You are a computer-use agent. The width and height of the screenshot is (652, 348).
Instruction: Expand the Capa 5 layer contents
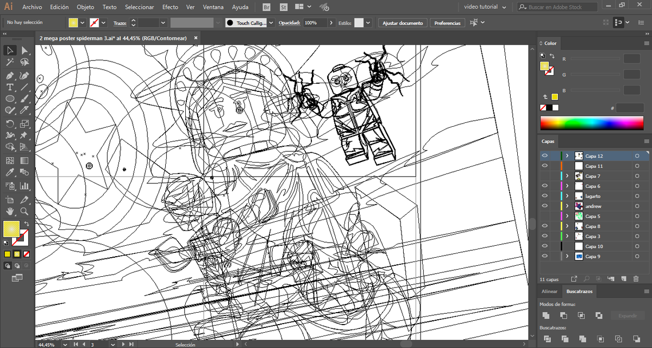[567, 216]
